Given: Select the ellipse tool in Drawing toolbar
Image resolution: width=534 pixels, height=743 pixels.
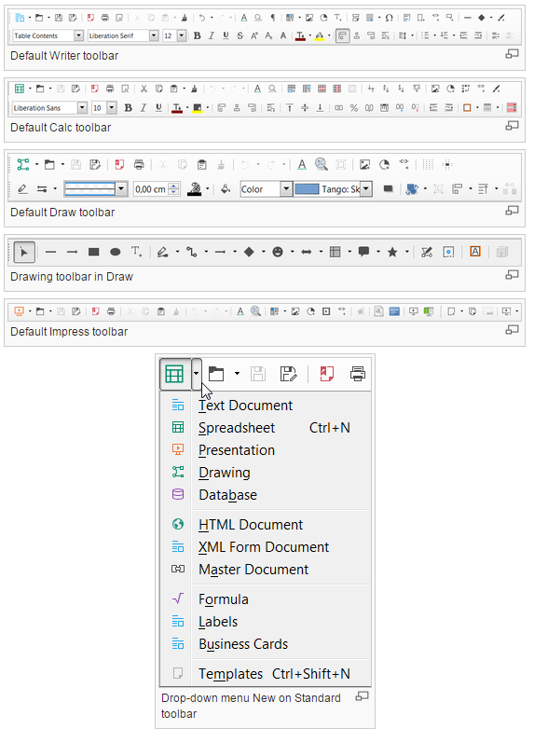Looking at the screenshot, I should [116, 252].
